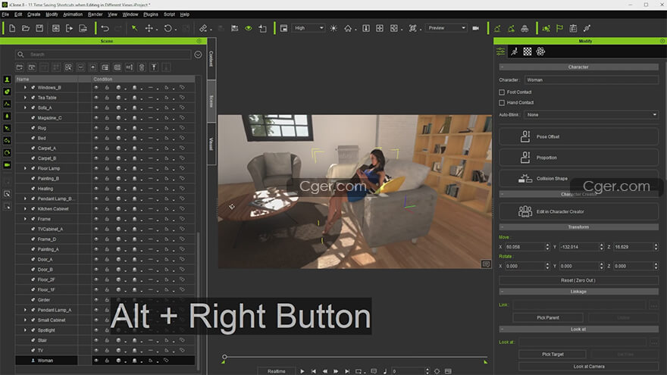
Task: Open the Preview mode dropdown
Action: coord(446,28)
